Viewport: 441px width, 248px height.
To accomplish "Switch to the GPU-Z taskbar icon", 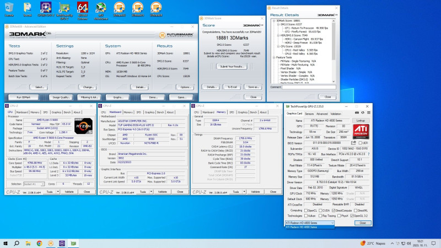I will pos(73,243).
